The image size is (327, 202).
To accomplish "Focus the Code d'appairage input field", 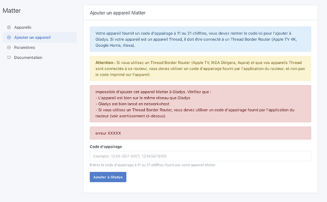I will click(200, 156).
